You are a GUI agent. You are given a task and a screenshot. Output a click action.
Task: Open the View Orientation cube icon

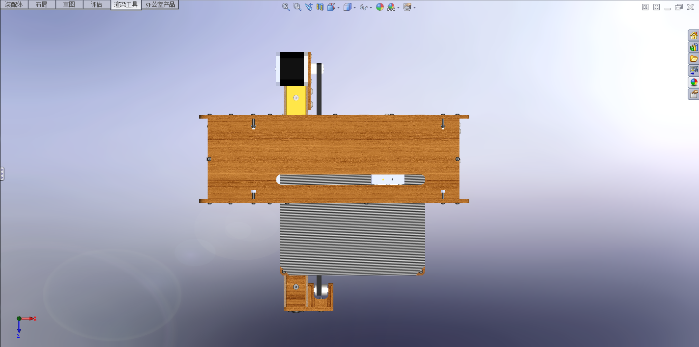(331, 7)
